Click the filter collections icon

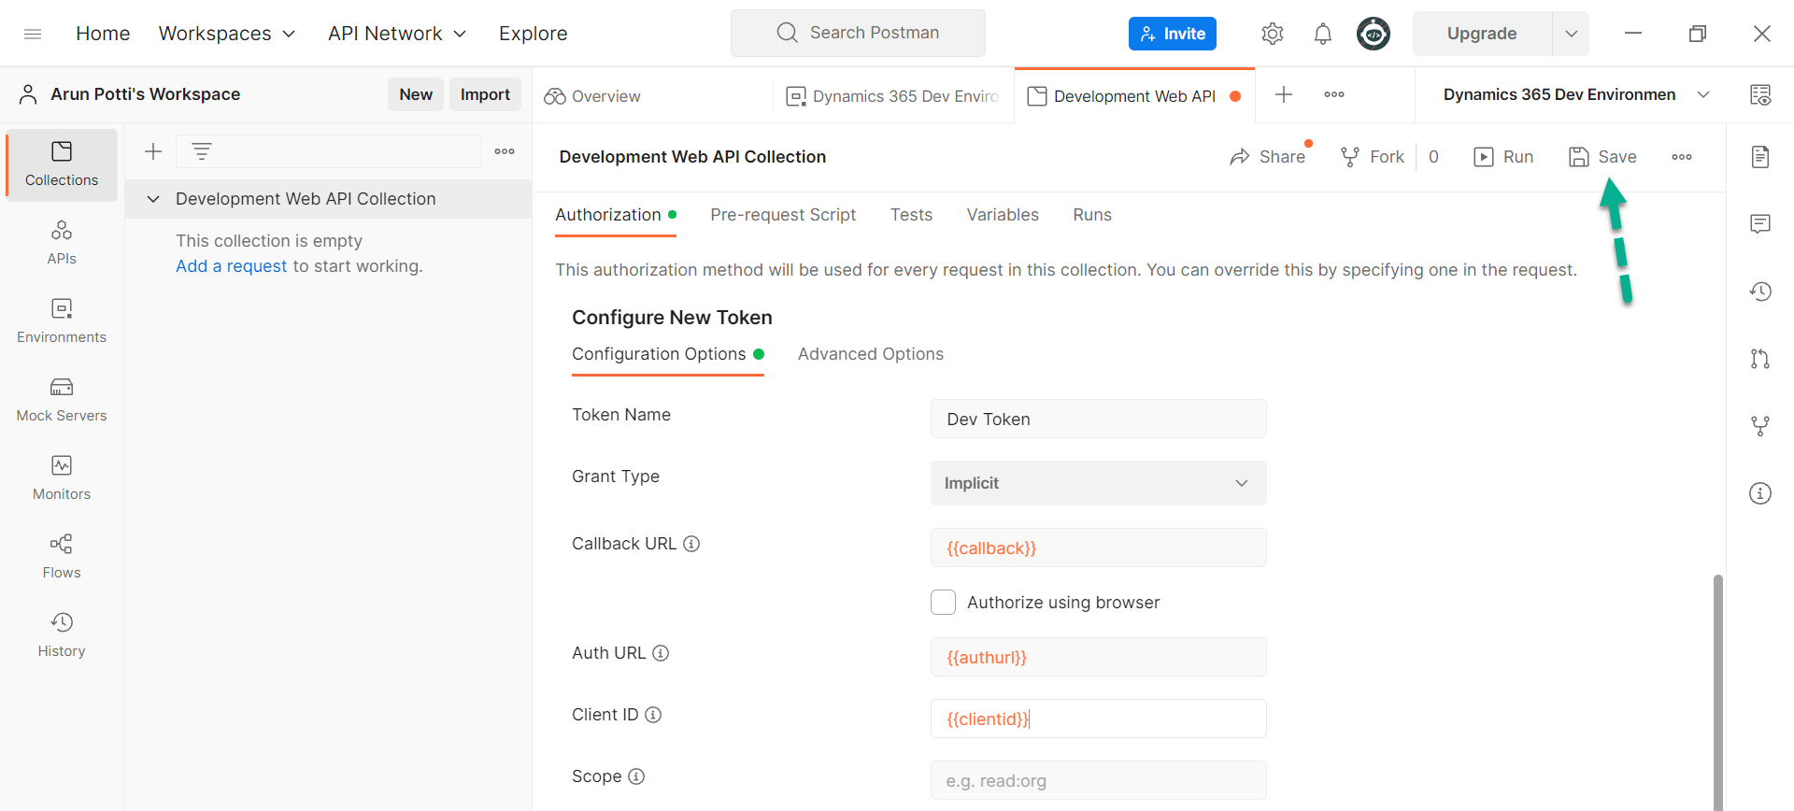[x=202, y=150]
